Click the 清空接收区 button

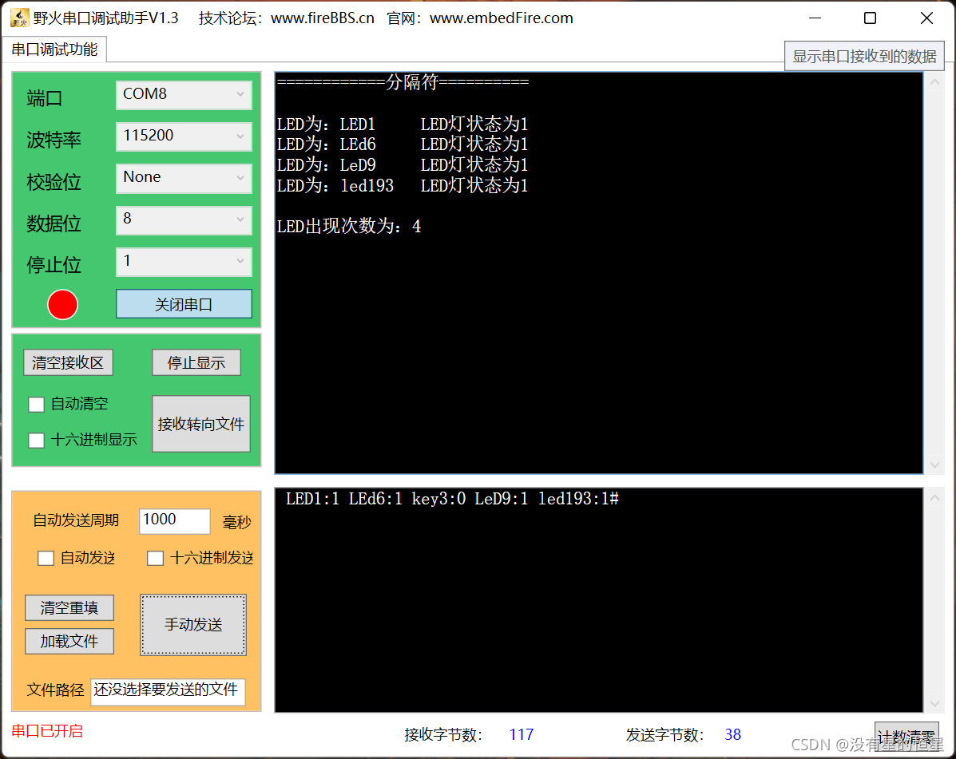tap(69, 362)
